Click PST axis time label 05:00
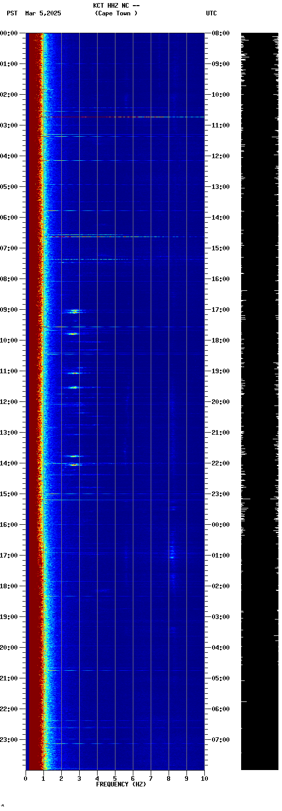 (9, 187)
